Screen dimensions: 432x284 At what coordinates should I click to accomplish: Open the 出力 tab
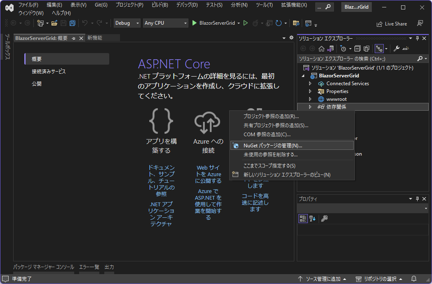click(109, 267)
